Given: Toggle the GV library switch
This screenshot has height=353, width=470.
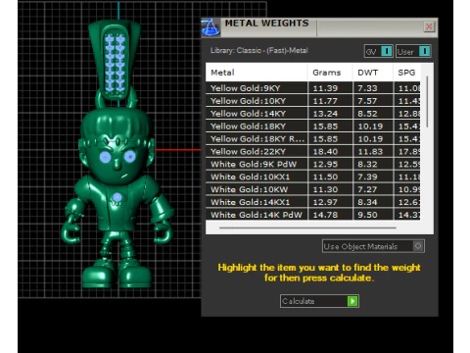Looking at the screenshot, I should [379, 51].
